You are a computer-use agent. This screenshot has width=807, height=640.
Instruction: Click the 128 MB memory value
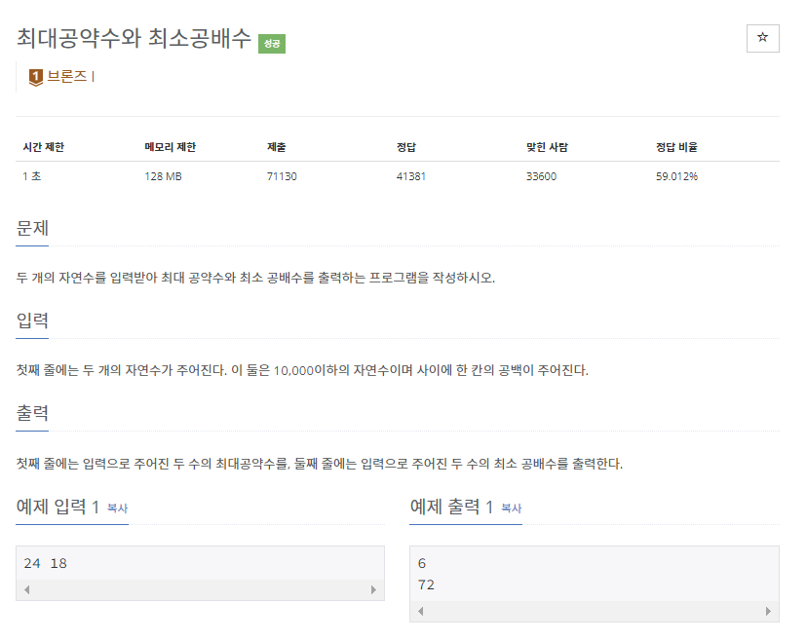tap(163, 176)
